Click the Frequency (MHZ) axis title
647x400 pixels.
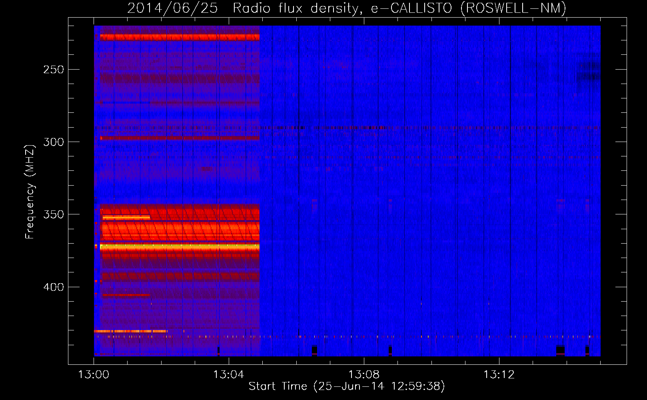coord(30,192)
